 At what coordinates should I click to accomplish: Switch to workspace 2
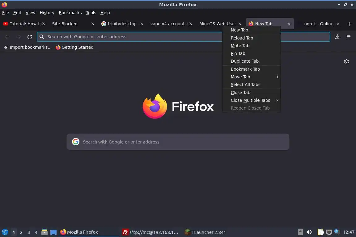(x=21, y=232)
